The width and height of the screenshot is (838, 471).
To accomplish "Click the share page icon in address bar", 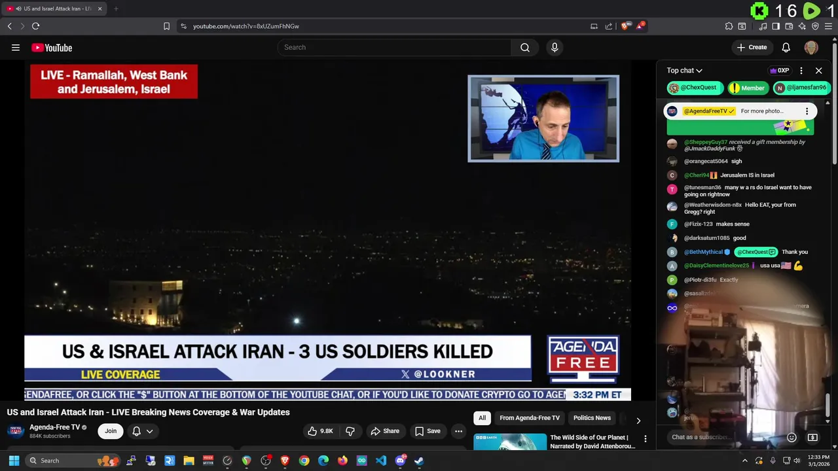I will pos(608,26).
